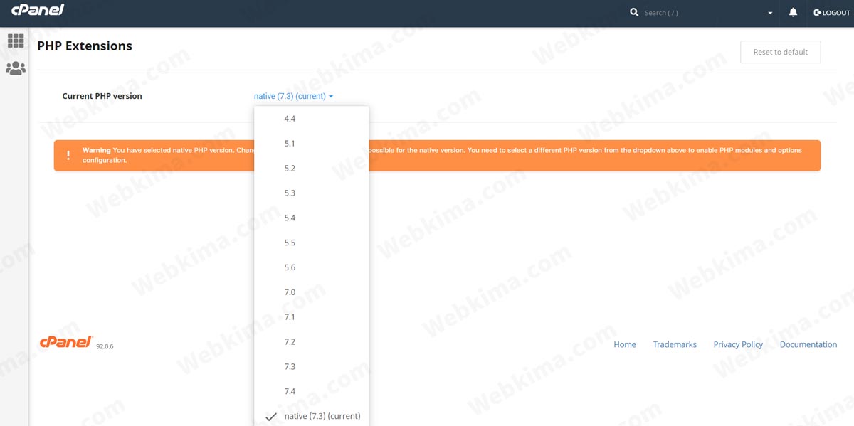Click the Current PHP version label
Viewport: 854px width, 426px height.
pos(102,96)
